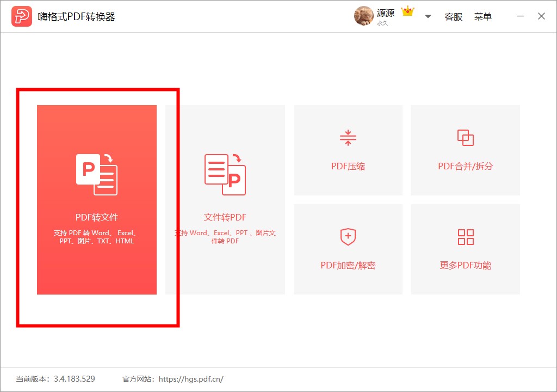The width and height of the screenshot is (557, 392).
Task: Minimize the PDF converter window
Action: click(x=521, y=16)
